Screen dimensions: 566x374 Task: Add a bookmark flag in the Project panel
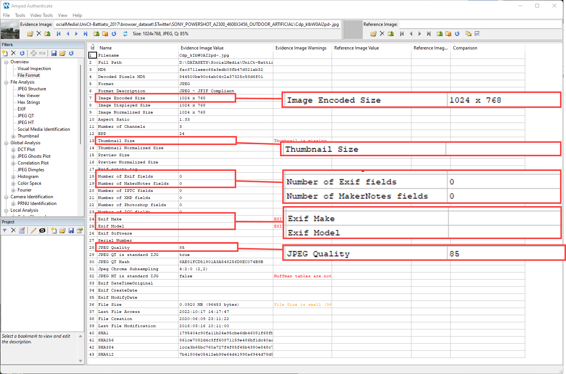click(x=4, y=230)
